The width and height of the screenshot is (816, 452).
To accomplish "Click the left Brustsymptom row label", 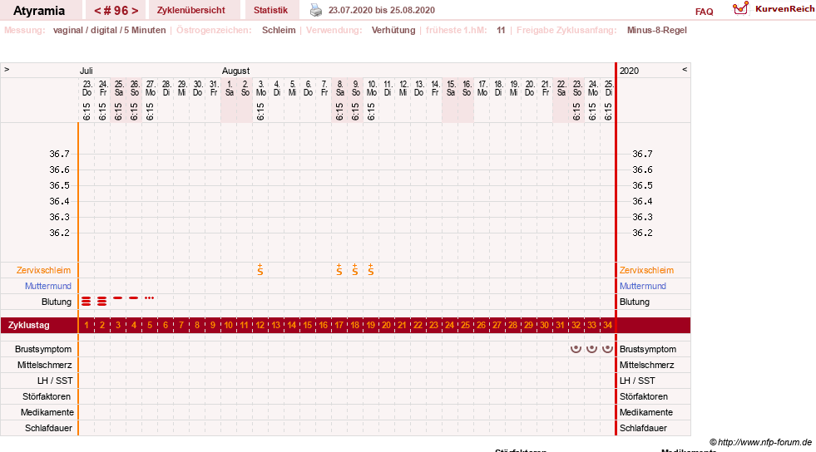I will [x=43, y=349].
